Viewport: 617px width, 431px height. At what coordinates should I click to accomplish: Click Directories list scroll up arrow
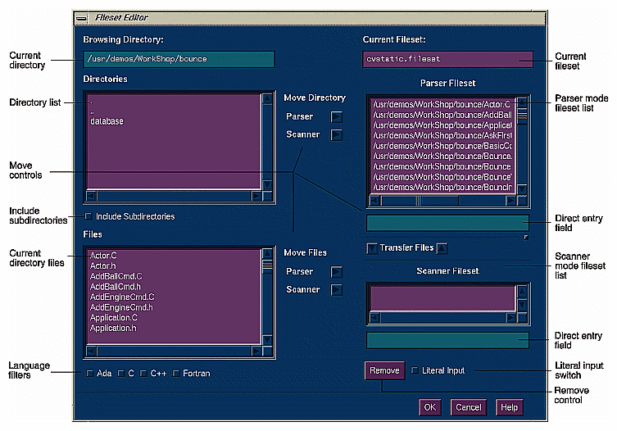(267, 98)
